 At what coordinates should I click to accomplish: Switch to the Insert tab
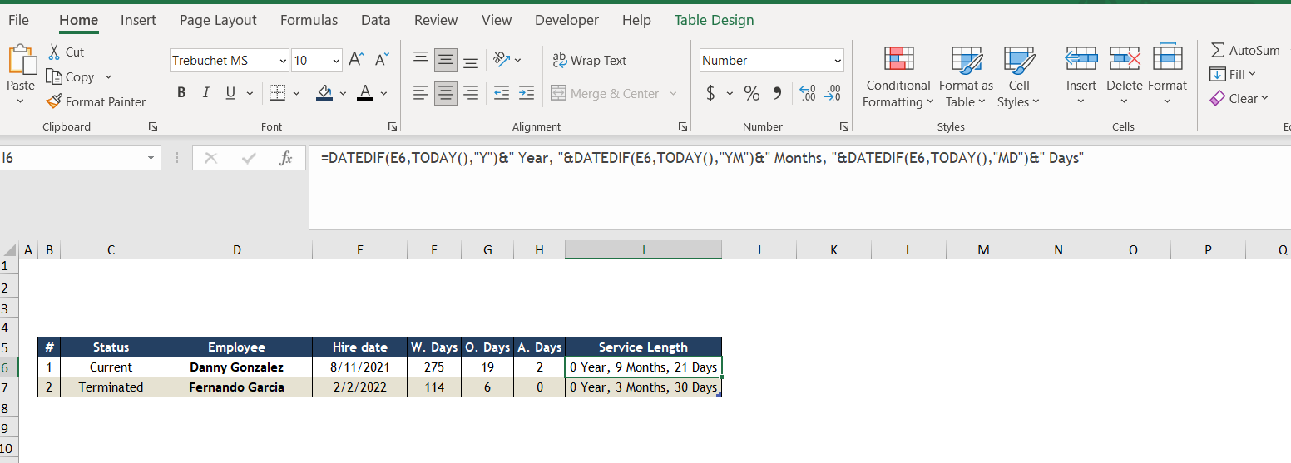click(138, 20)
